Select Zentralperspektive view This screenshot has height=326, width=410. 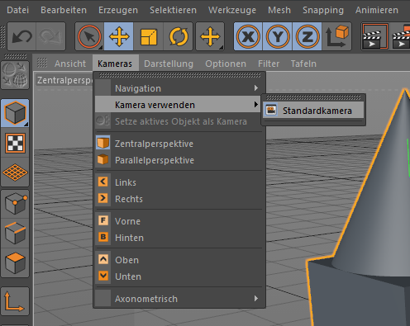pyautogui.click(x=178, y=144)
